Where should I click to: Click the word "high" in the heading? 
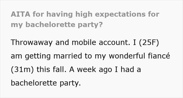[x=84, y=15]
